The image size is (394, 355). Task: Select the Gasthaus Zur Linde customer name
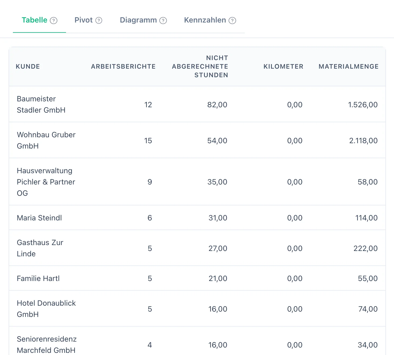tap(40, 248)
